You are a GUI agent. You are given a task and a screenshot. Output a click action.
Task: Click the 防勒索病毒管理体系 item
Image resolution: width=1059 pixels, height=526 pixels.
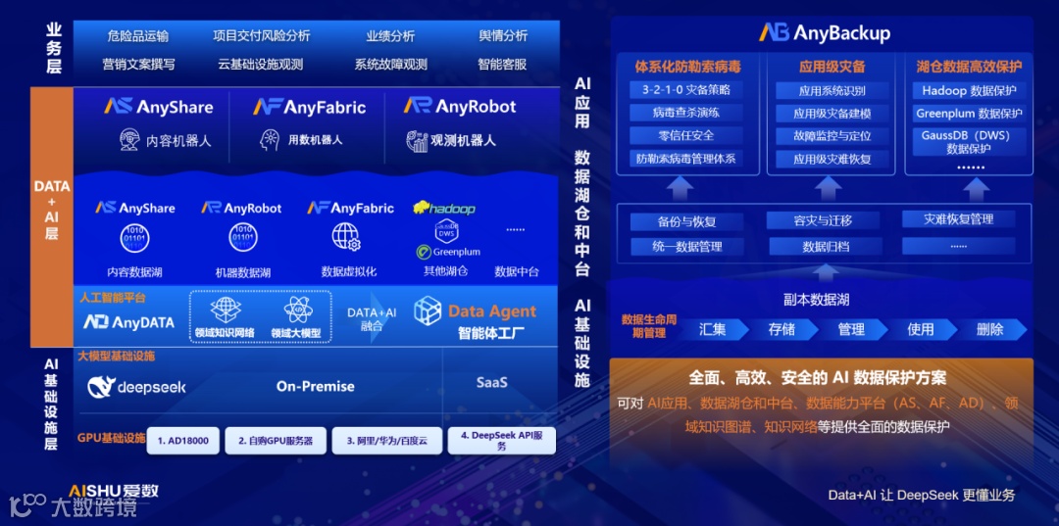pyautogui.click(x=686, y=159)
